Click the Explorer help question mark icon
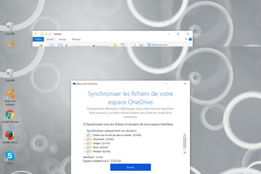The width and height of the screenshot is (261, 174). (190, 39)
